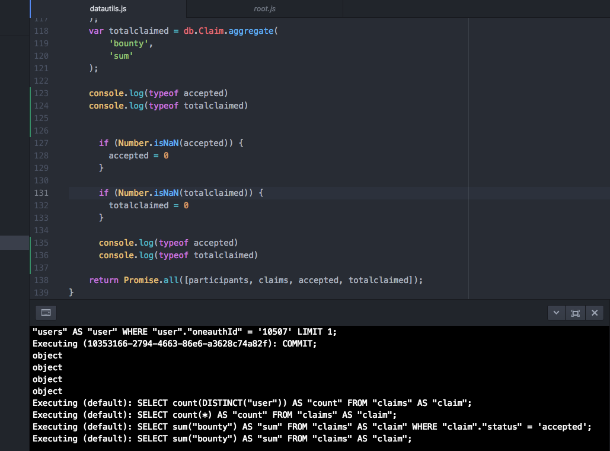Viewport: 610px width, 451px height.
Task: Maximize the terminal panel with the frame icon
Action: tap(575, 313)
